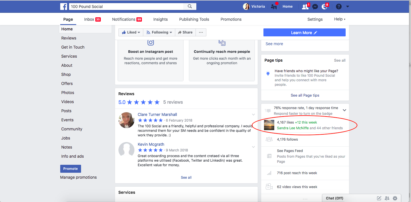Click the Share button
This screenshot has width=411, height=202.
click(185, 32)
